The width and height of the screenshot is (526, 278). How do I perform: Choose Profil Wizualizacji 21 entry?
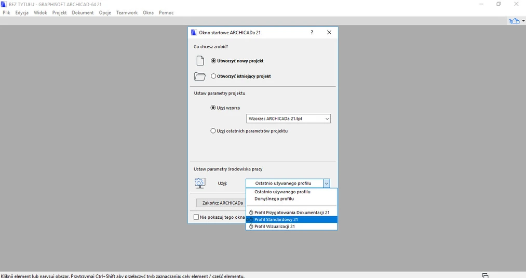pyautogui.click(x=291, y=226)
